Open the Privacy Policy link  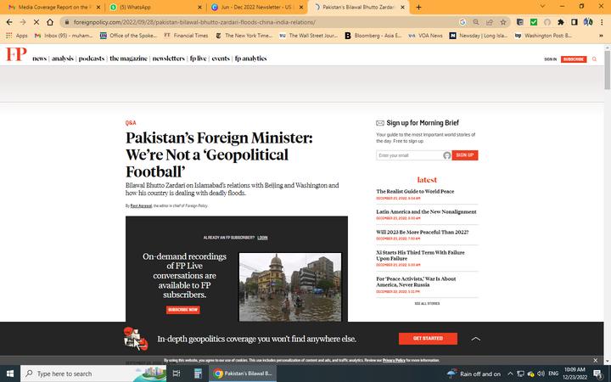tap(394, 360)
